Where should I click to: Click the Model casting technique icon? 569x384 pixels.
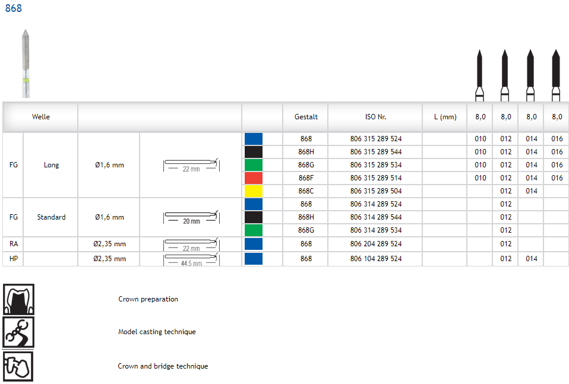(18, 332)
